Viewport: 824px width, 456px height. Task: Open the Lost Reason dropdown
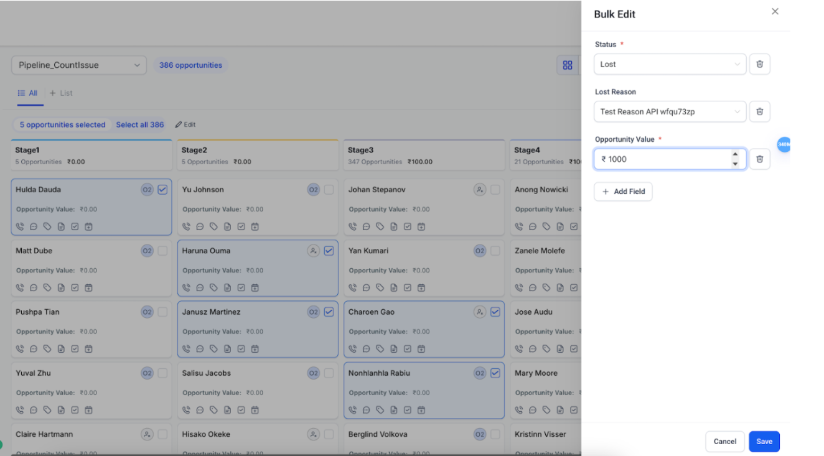670,112
